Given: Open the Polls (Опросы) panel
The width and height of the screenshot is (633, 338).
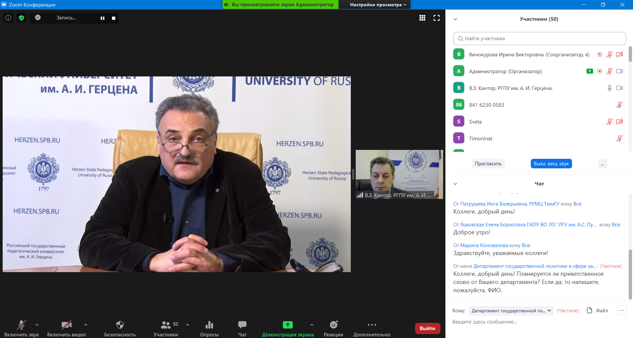Looking at the screenshot, I should pos(209,328).
